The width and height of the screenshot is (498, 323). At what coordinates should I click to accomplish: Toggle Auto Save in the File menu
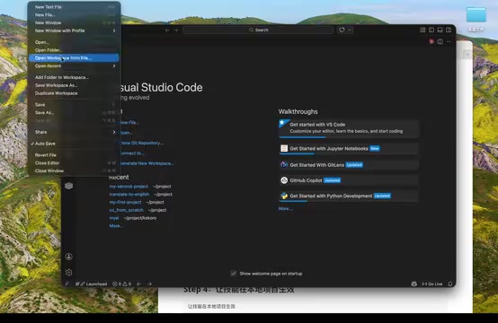[x=74, y=144]
